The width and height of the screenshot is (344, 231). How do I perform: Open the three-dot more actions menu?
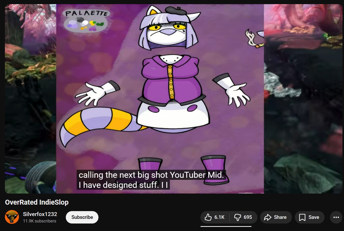pos(336,217)
